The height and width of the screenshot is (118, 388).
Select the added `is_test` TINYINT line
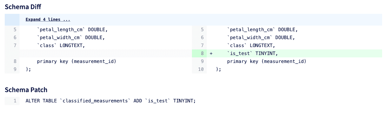[x=253, y=54]
